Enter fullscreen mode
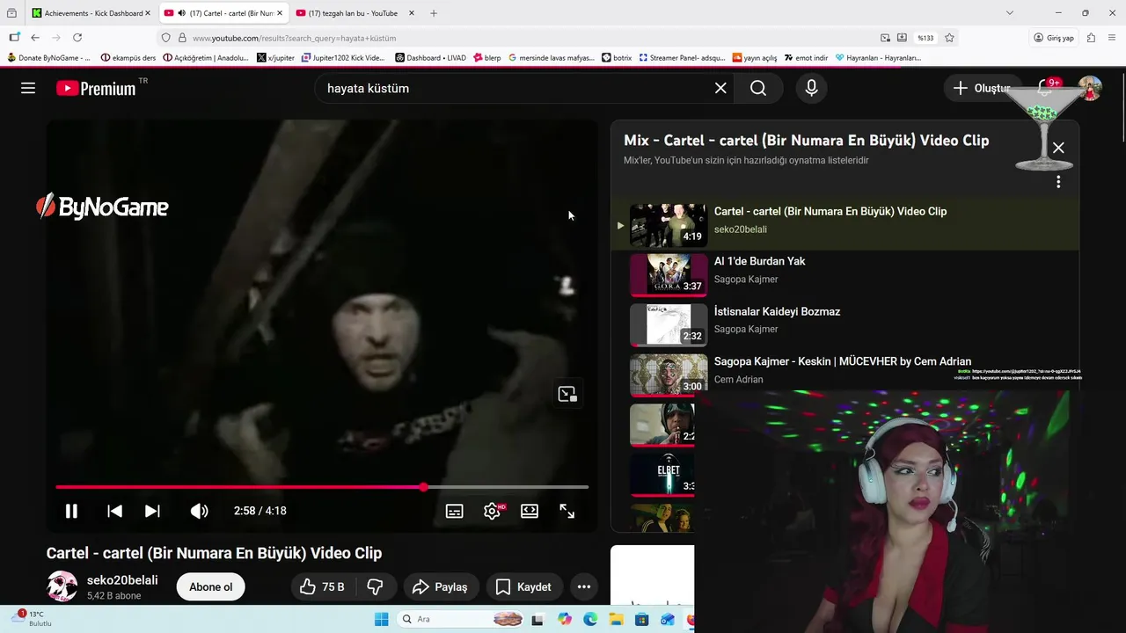This screenshot has height=633, width=1126. (567, 511)
